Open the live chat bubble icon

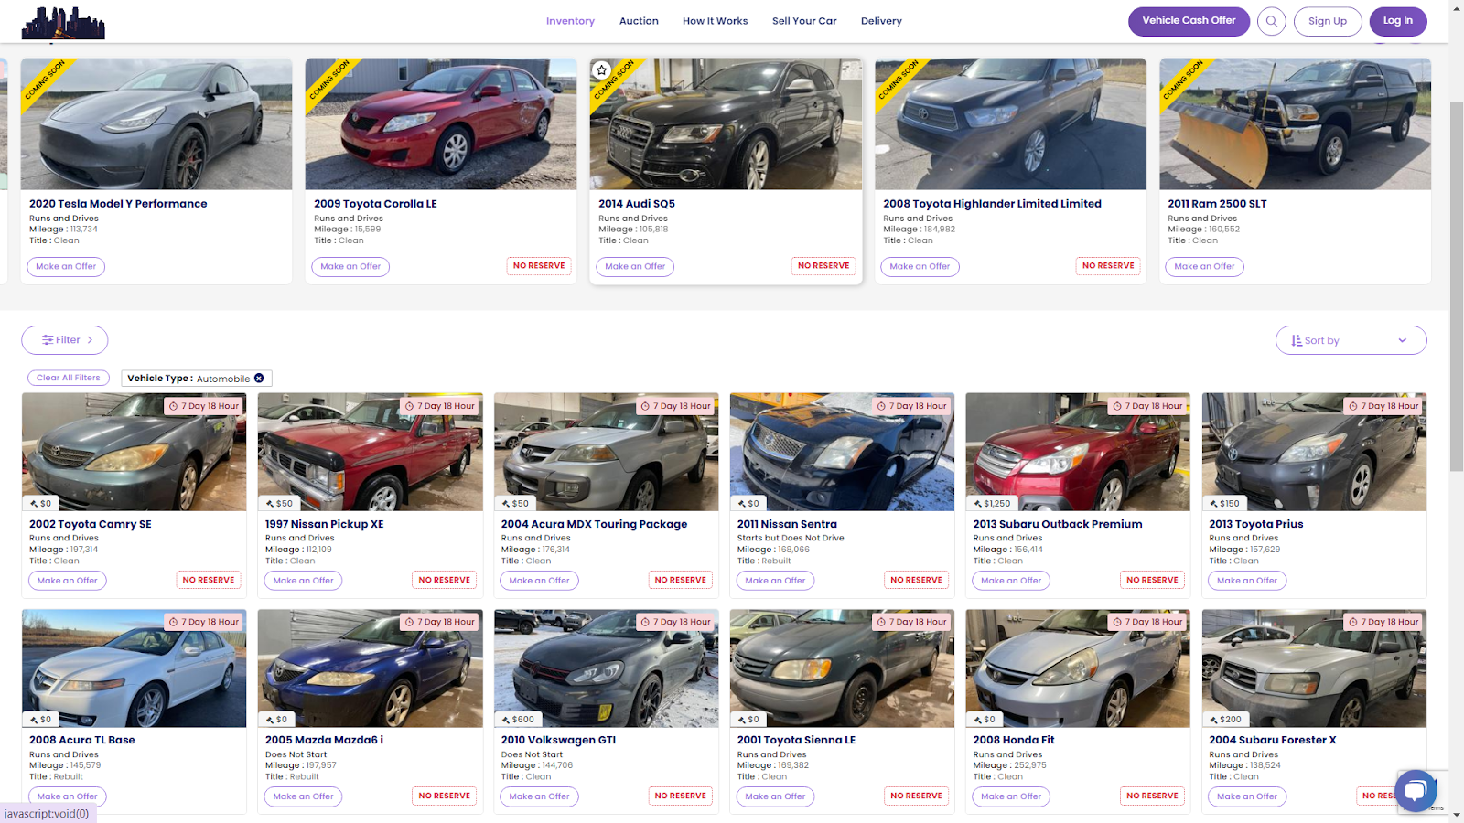pyautogui.click(x=1415, y=790)
